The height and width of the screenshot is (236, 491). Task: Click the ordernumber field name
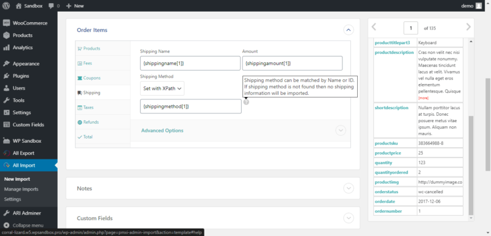[x=389, y=211]
